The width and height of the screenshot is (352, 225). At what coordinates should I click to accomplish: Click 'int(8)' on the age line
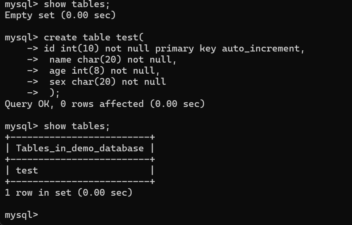pos(88,71)
